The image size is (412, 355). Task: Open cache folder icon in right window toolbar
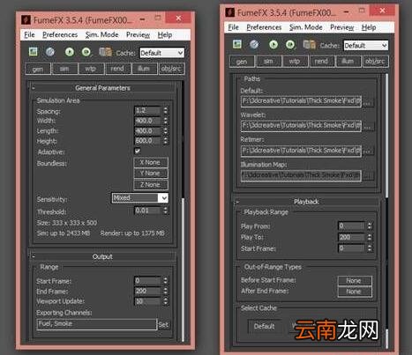309,44
